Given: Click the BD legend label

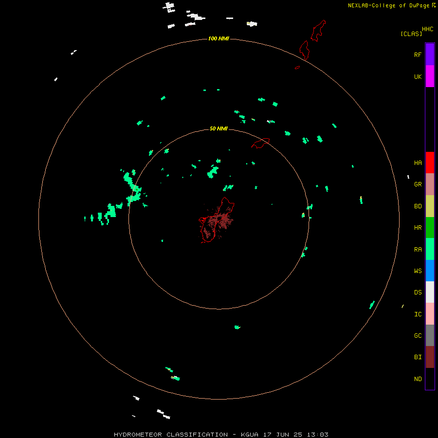Looking at the screenshot, I should 418,206.
